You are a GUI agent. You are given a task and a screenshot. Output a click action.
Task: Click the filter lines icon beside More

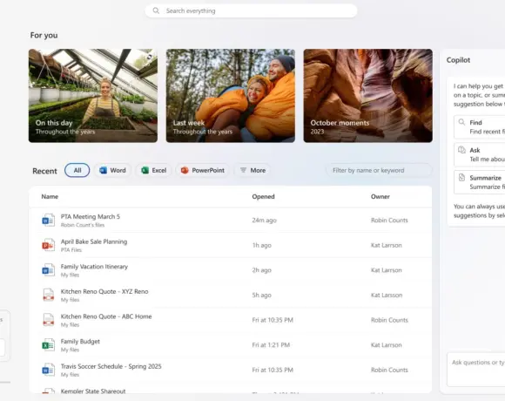[x=243, y=170]
